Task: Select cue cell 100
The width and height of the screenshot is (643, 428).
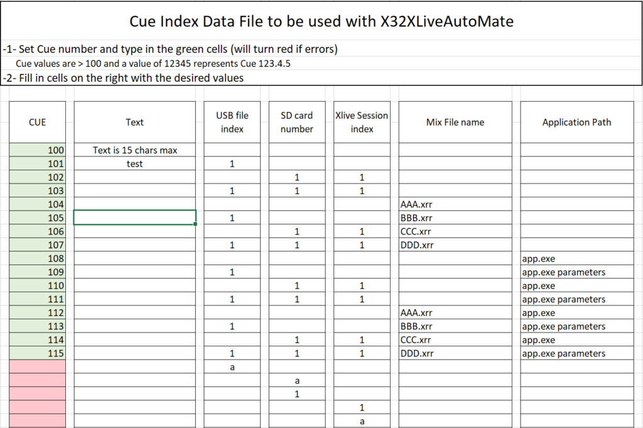Action: [37, 150]
